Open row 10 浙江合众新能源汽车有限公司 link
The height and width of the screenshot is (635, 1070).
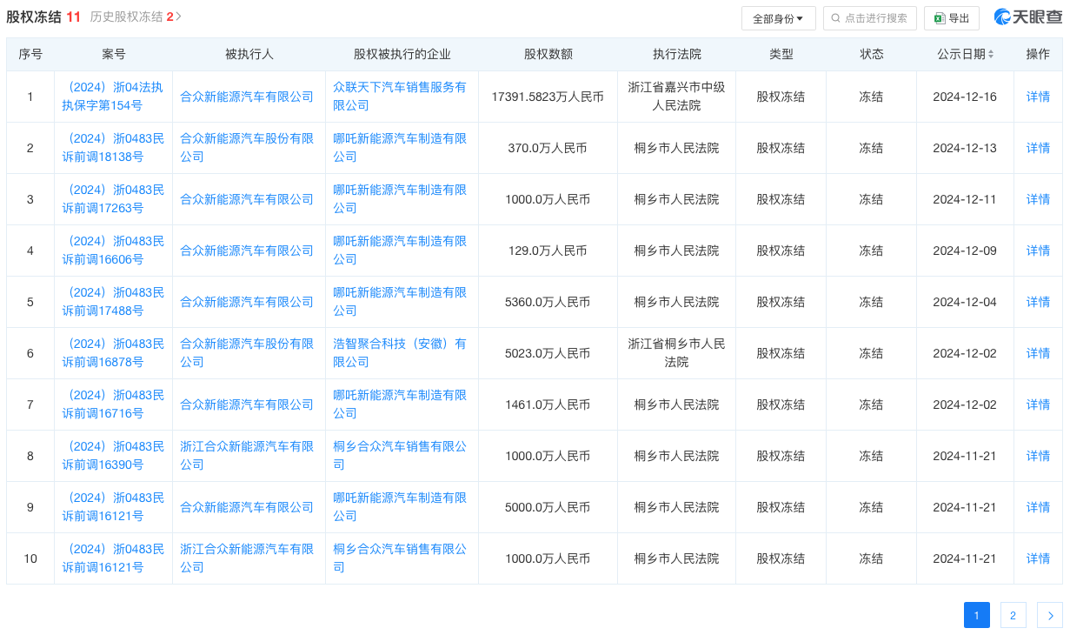click(x=247, y=558)
